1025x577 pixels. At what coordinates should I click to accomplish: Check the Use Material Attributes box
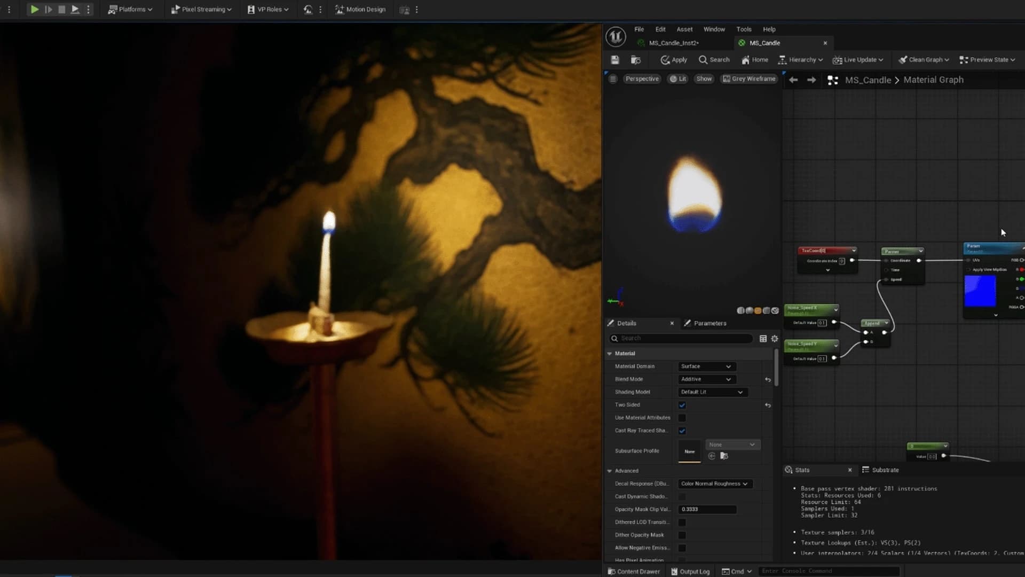pos(681,418)
